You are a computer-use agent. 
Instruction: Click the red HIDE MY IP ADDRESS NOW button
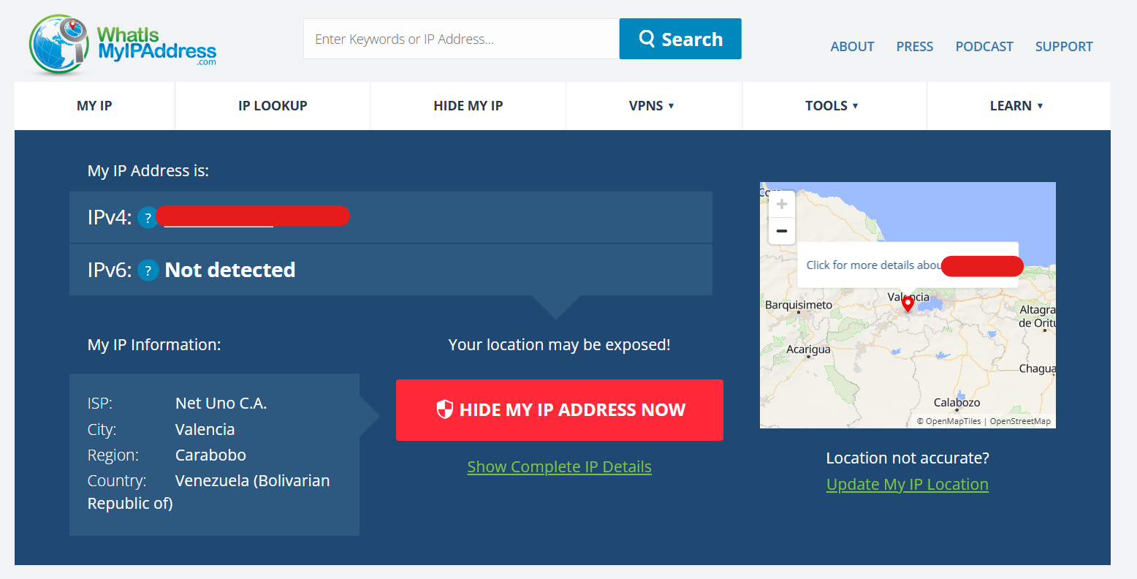click(560, 410)
